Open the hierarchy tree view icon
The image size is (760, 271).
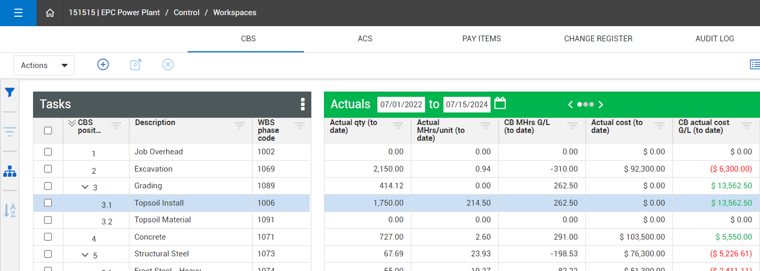point(9,171)
